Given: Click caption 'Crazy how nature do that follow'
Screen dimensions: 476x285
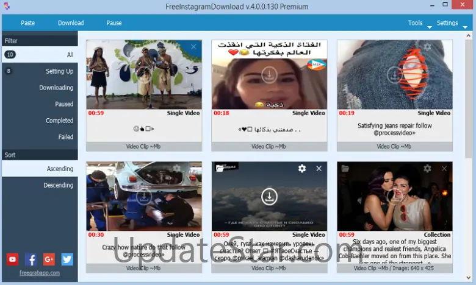Looking at the screenshot, I should [x=143, y=247].
